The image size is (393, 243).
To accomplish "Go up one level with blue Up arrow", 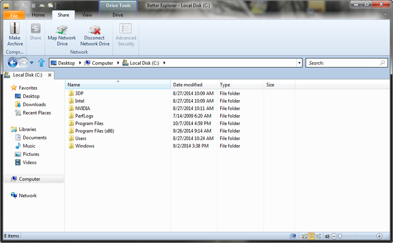I will click(41, 62).
